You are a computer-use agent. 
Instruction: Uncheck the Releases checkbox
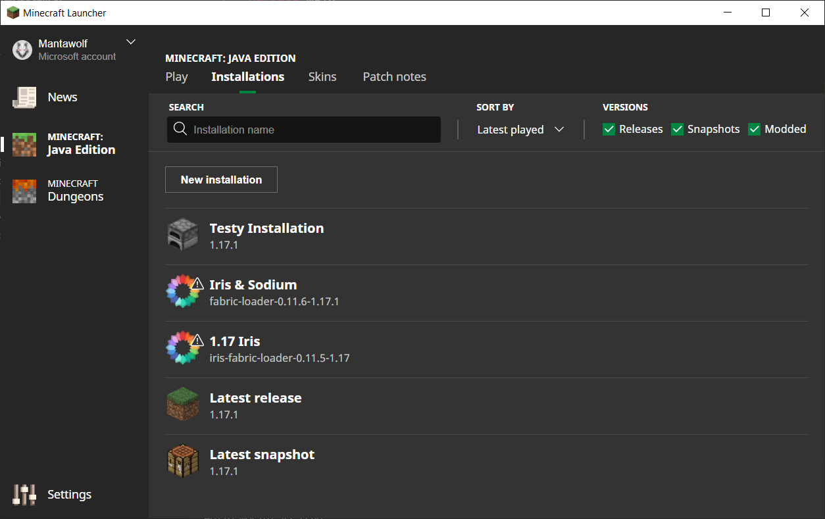pyautogui.click(x=609, y=129)
